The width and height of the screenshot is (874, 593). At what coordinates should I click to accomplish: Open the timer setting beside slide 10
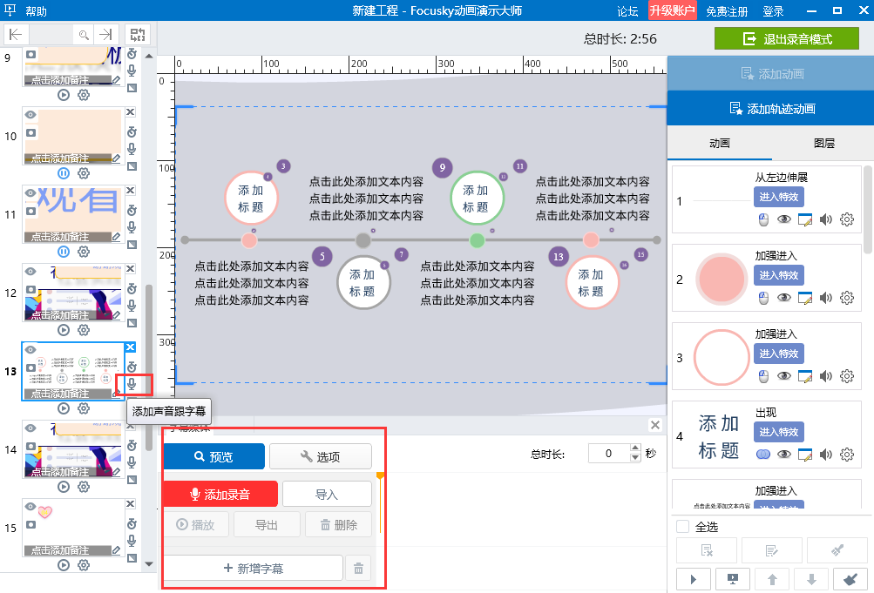coord(132,132)
